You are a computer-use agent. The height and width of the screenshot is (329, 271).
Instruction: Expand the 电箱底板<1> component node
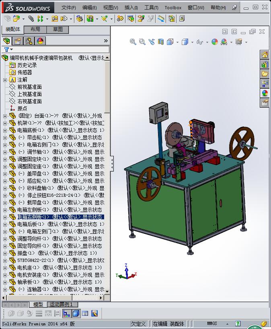(5, 131)
